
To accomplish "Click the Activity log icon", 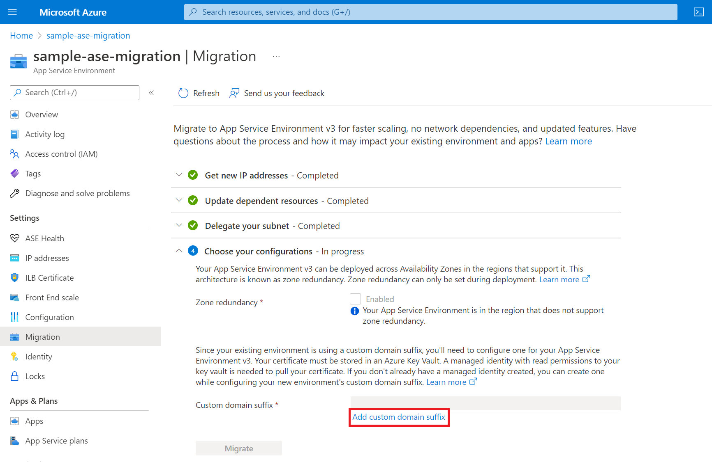I will coord(15,134).
